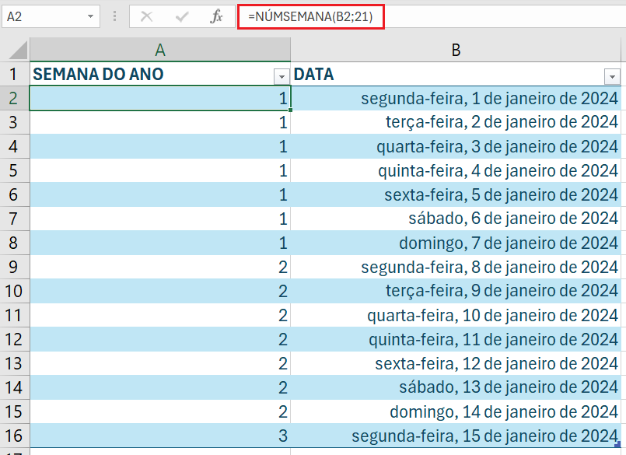Select row 5 header
The height and width of the screenshot is (455, 626).
(x=14, y=170)
